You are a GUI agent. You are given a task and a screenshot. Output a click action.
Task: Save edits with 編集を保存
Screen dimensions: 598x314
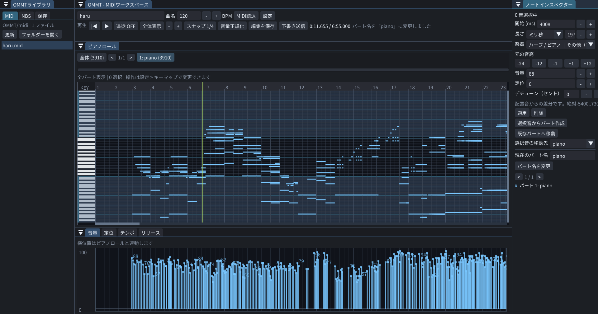click(263, 26)
